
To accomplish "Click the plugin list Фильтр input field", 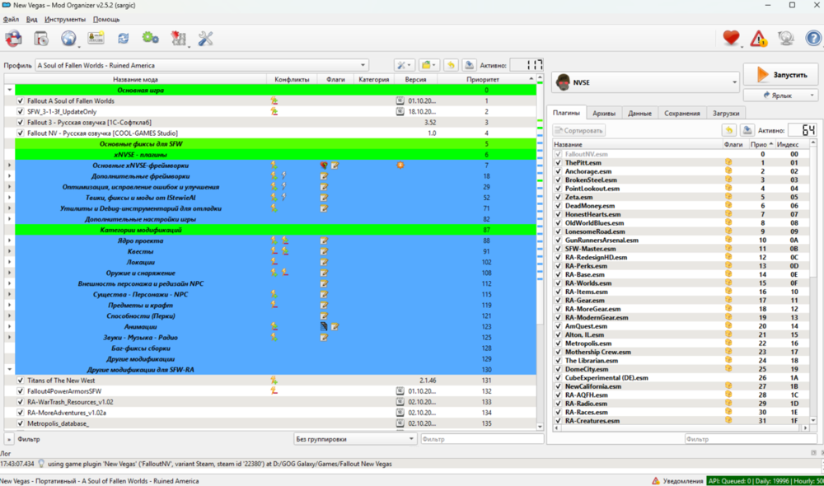I will click(x=751, y=439).
